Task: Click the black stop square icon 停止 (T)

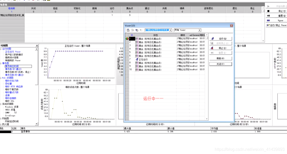Action: pyautogui.click(x=268, y=11)
